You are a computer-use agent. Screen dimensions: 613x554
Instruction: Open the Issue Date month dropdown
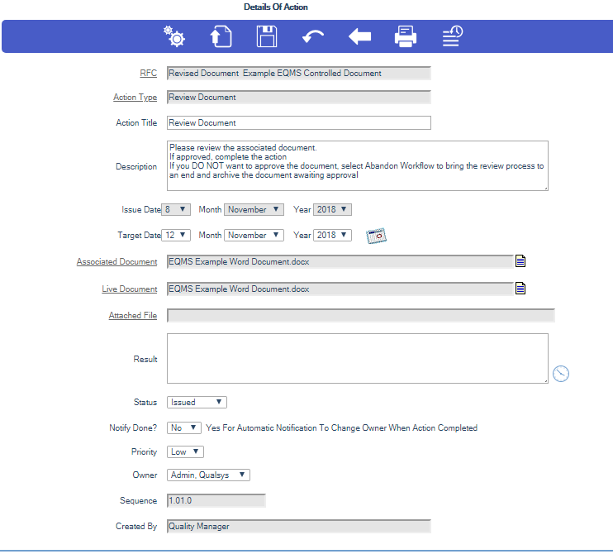254,210
